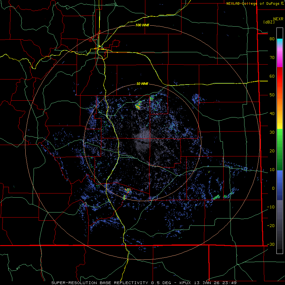
Task: Click the -20 value on the dBZ scale
Action: pyautogui.click(x=271, y=225)
